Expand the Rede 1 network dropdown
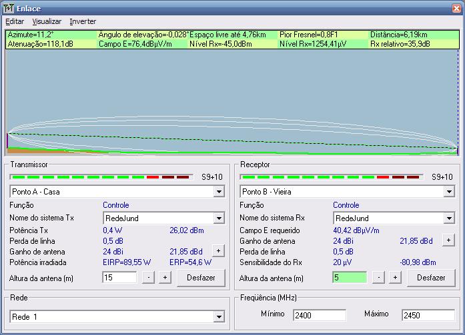Viewport: 465px width, 335px height. 219,316
